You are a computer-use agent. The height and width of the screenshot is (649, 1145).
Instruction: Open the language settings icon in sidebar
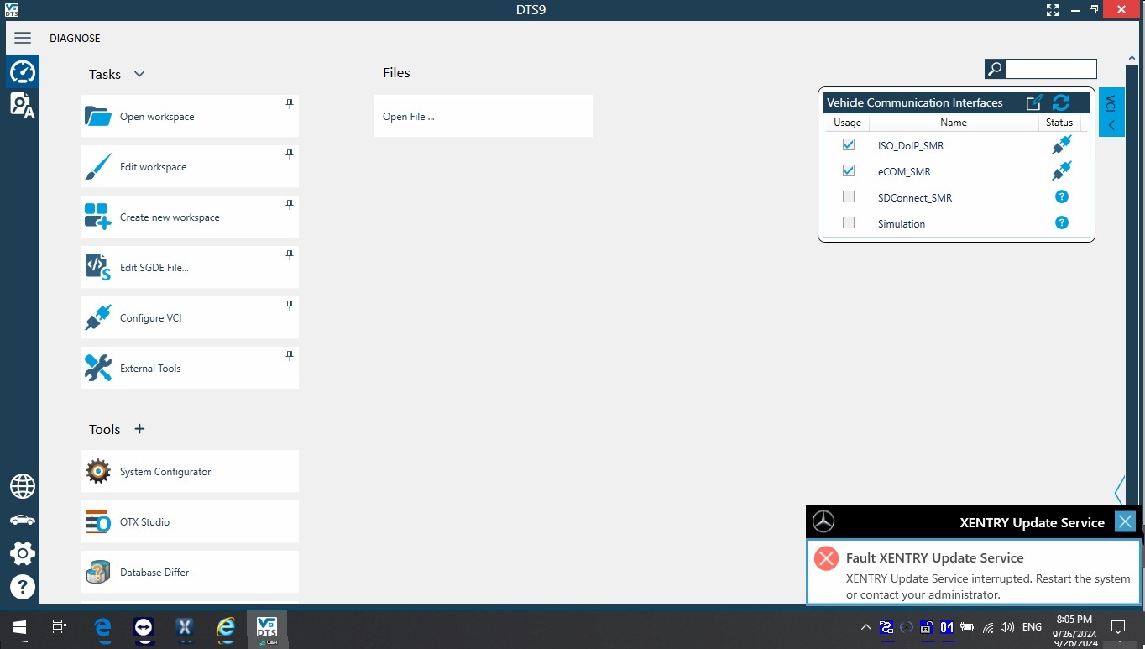click(x=22, y=105)
